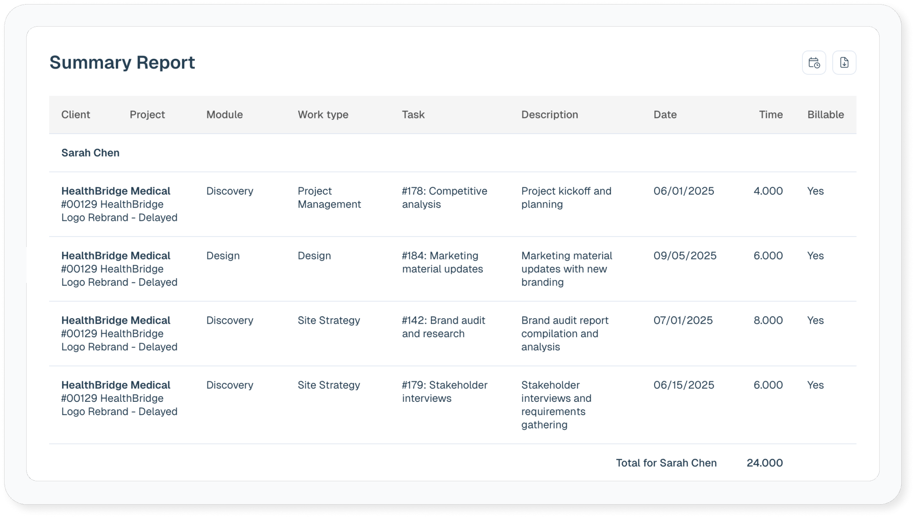Click the export download file icon

pyautogui.click(x=844, y=63)
